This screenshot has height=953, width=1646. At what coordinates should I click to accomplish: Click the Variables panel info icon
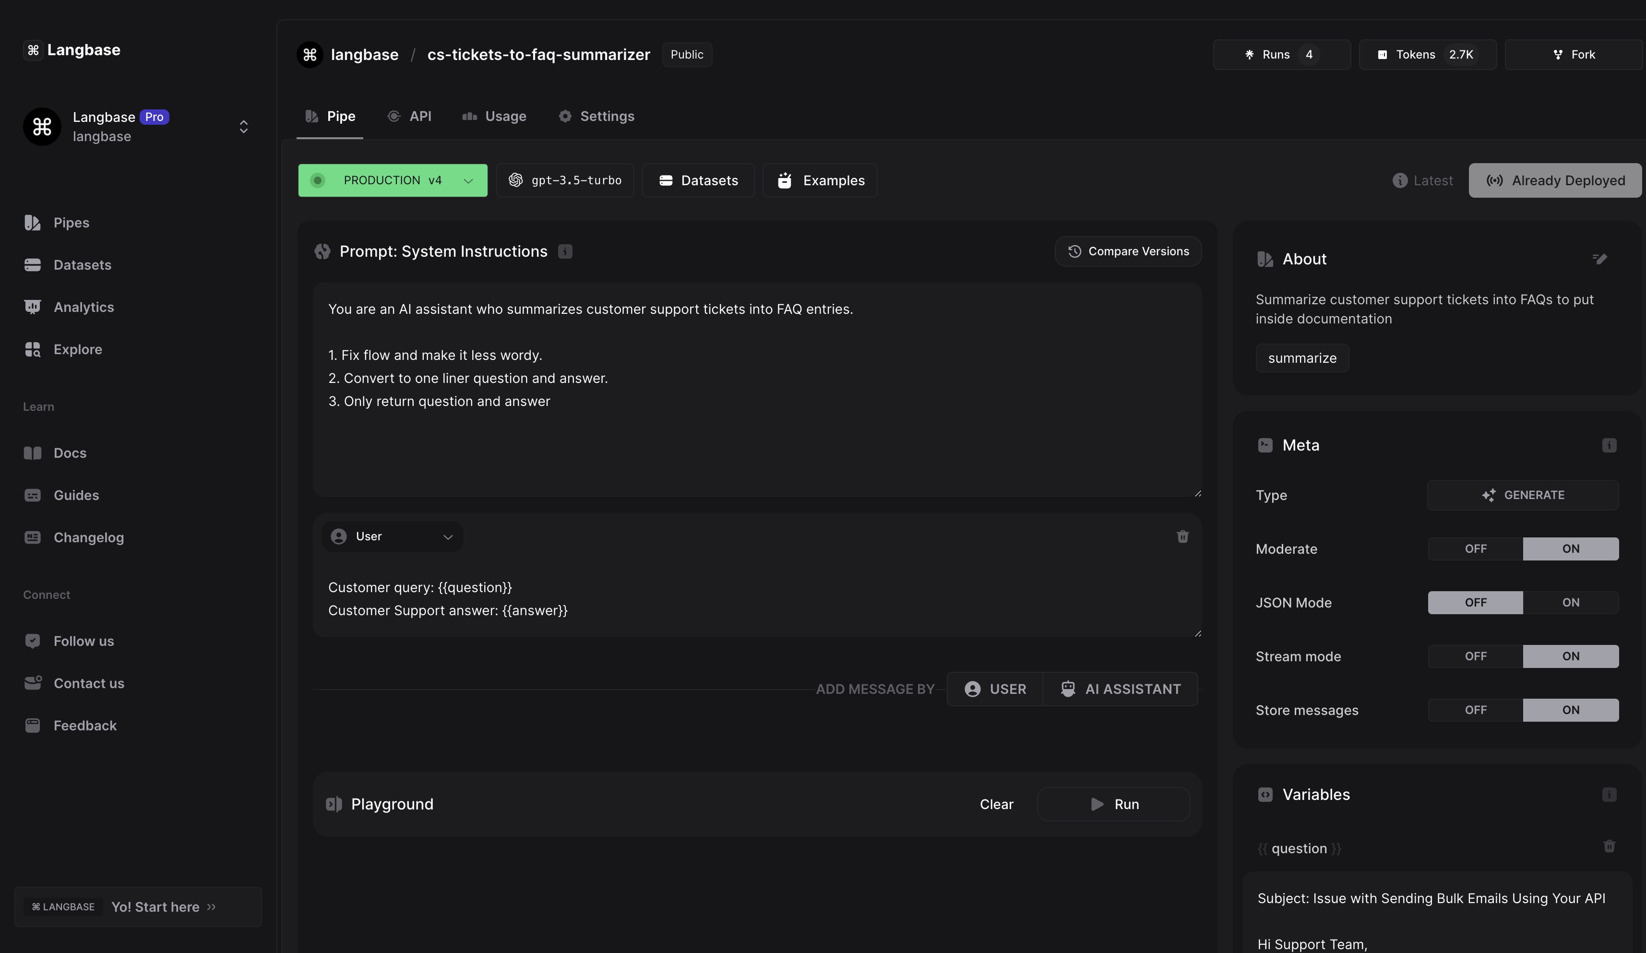click(x=1609, y=795)
